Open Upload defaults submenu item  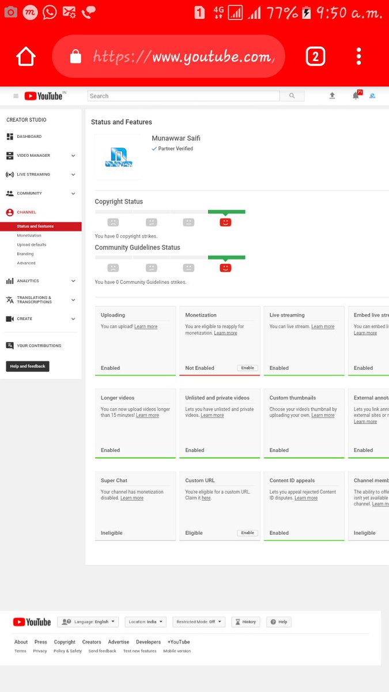tap(32, 245)
